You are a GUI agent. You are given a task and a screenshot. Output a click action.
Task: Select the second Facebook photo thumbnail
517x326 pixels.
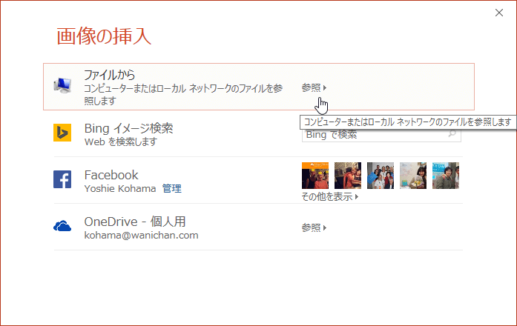pos(348,176)
